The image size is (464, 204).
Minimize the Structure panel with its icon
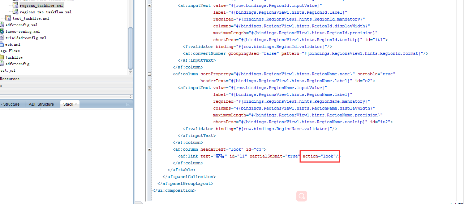(128, 105)
